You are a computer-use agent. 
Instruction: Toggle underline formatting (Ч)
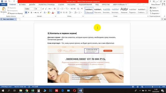[x=31, y=13]
